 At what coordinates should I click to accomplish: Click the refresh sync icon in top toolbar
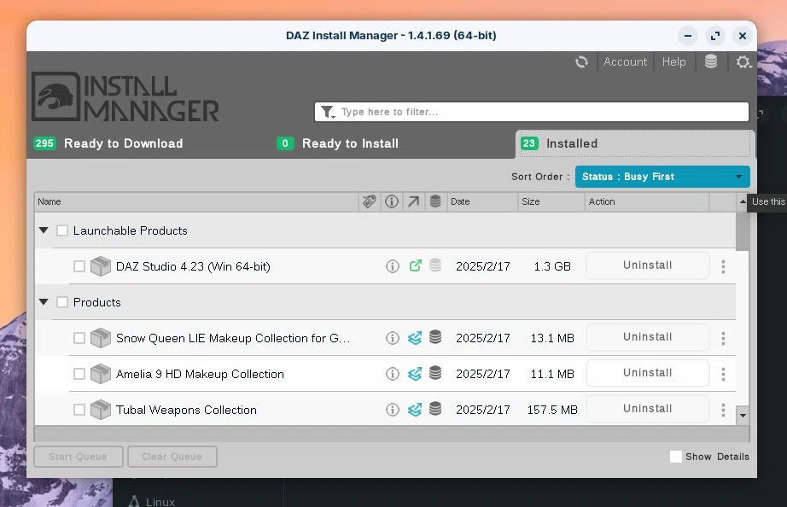[581, 61]
